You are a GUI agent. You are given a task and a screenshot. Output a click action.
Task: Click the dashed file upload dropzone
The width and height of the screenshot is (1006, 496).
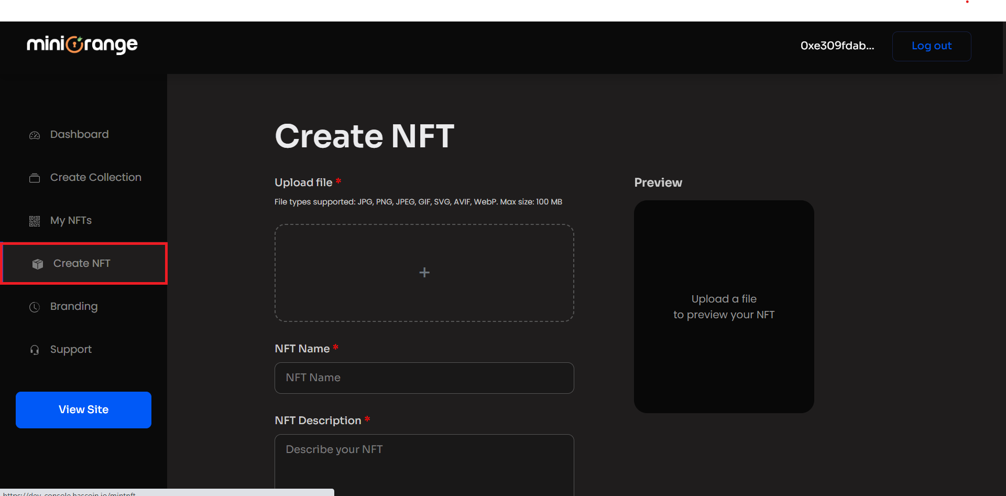424,273
